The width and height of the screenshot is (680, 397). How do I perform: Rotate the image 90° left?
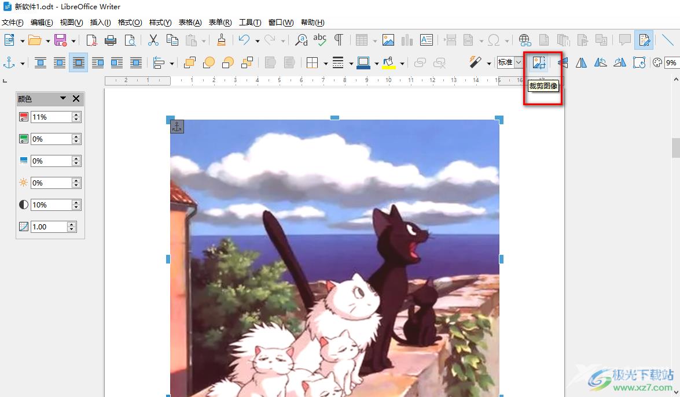coord(600,63)
